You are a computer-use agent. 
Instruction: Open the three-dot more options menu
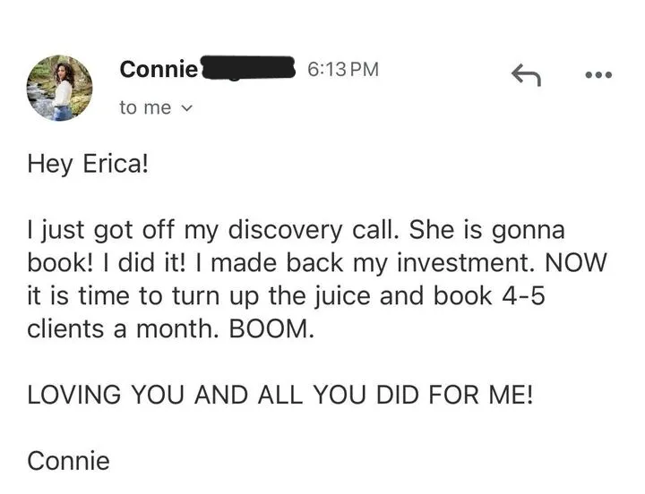click(598, 76)
